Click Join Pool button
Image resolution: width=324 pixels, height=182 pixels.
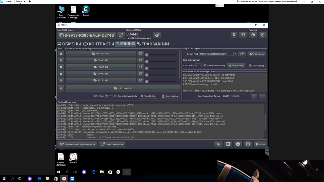point(256,54)
